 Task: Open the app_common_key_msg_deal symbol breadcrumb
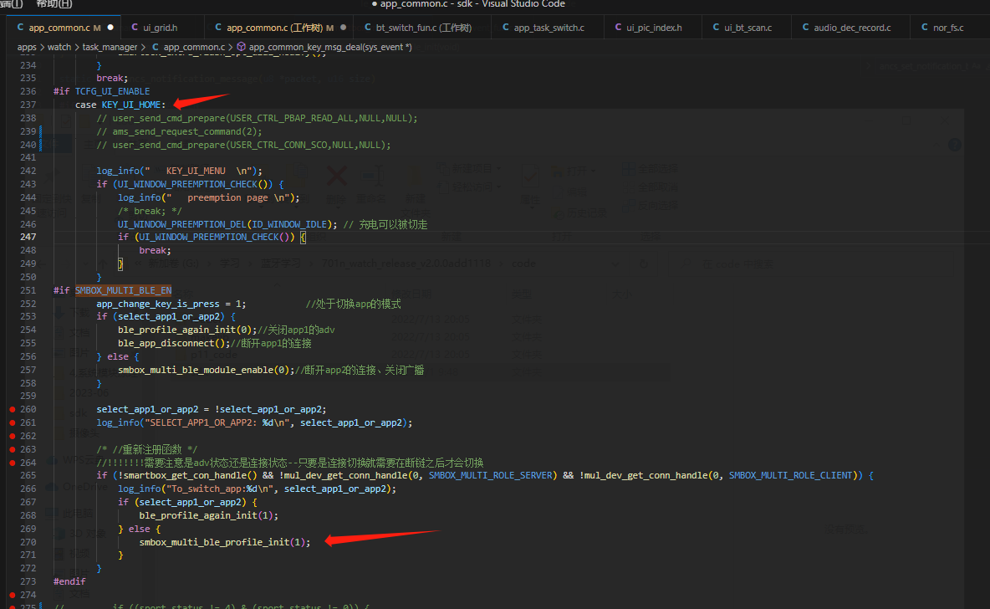coord(330,47)
